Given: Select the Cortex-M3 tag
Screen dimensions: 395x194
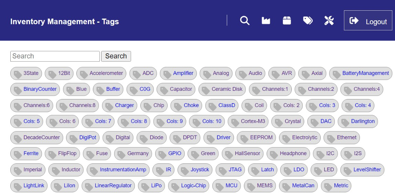Looking at the screenshot, I should tap(248, 121).
